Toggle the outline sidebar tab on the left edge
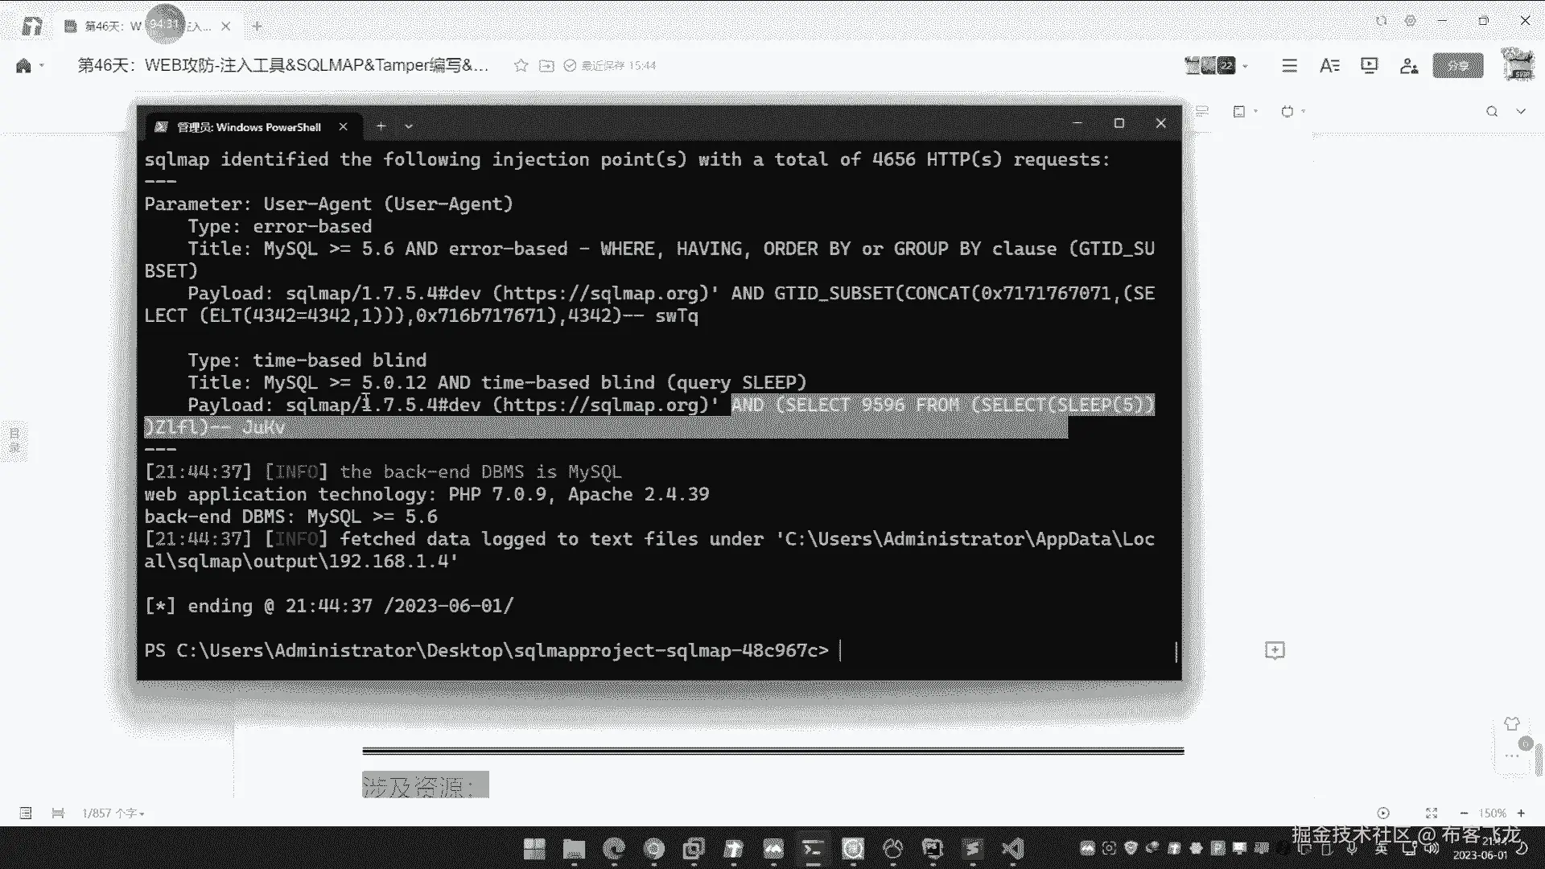 pos(14,440)
